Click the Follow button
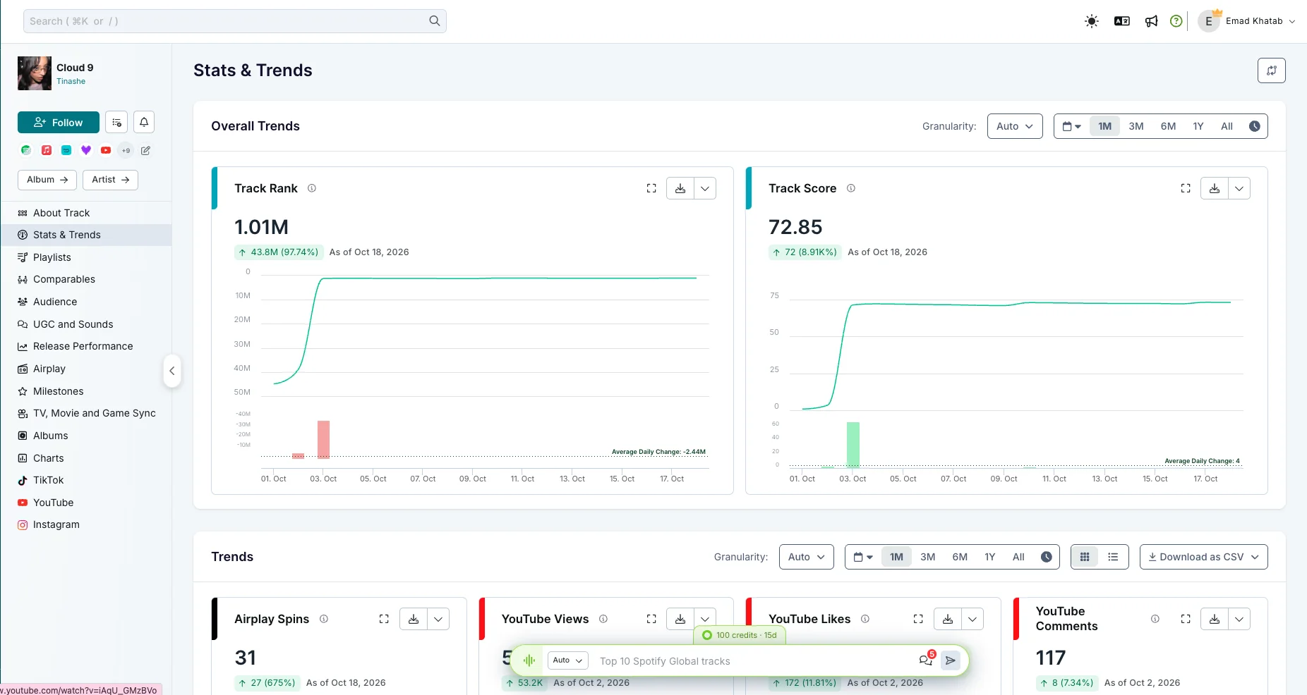This screenshot has width=1307, height=695. (x=59, y=122)
